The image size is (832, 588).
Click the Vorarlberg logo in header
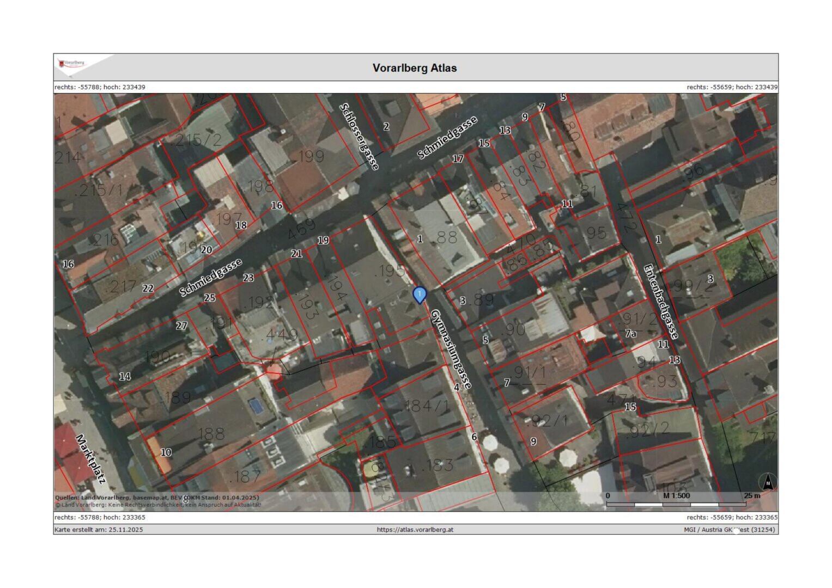(72, 64)
